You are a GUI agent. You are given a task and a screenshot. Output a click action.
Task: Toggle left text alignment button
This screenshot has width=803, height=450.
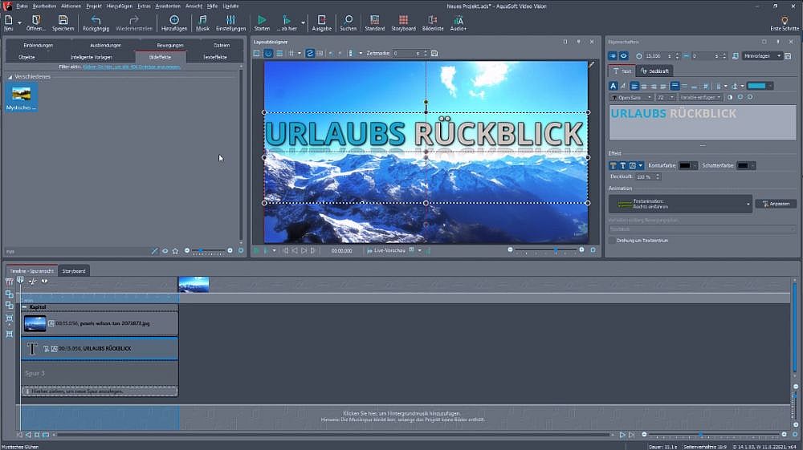coord(634,86)
